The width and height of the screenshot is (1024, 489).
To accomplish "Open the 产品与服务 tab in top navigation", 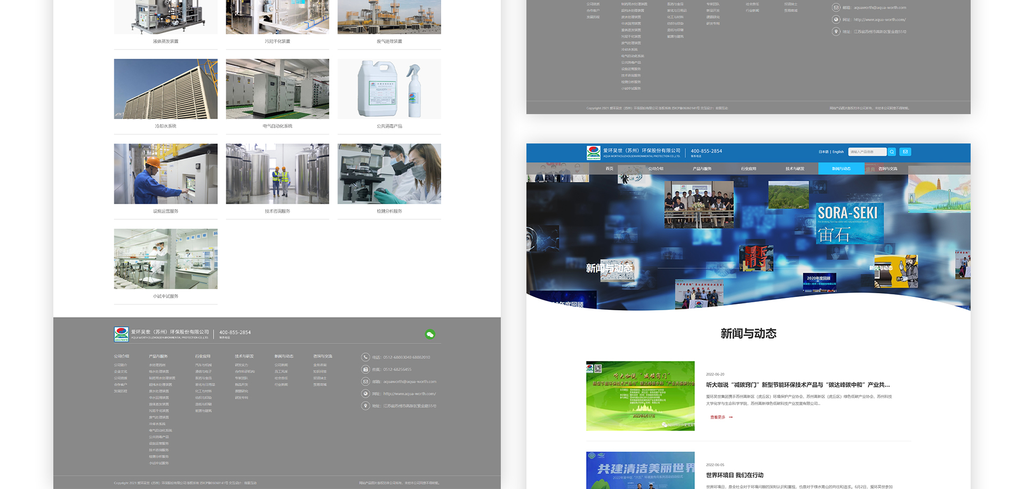I will click(702, 169).
